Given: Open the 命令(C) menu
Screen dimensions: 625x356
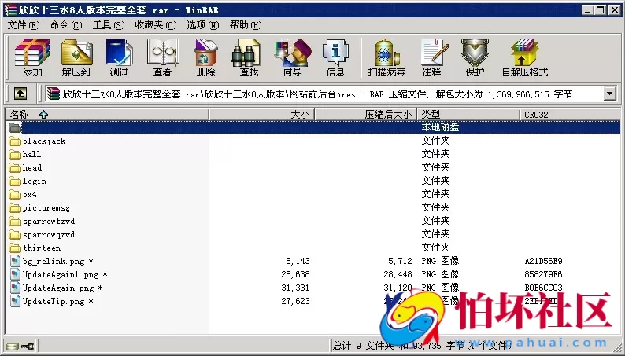Looking at the screenshot, I should 66,25.
